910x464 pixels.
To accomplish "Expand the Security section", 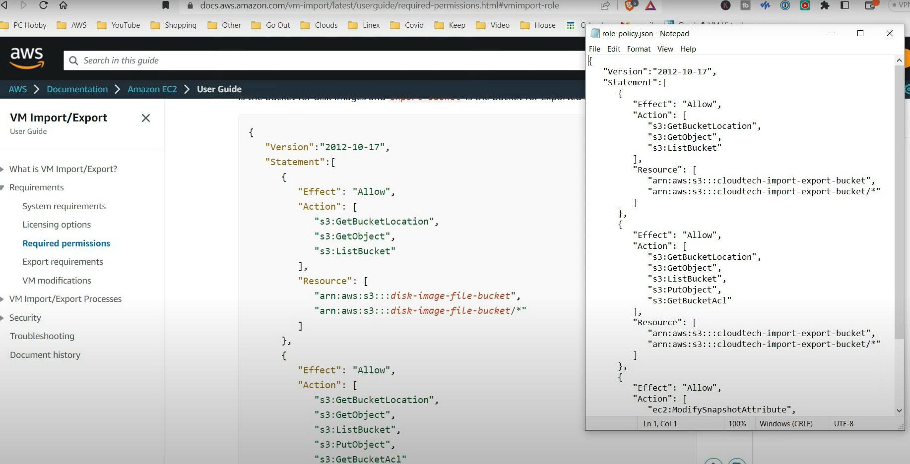I will [x=2, y=318].
